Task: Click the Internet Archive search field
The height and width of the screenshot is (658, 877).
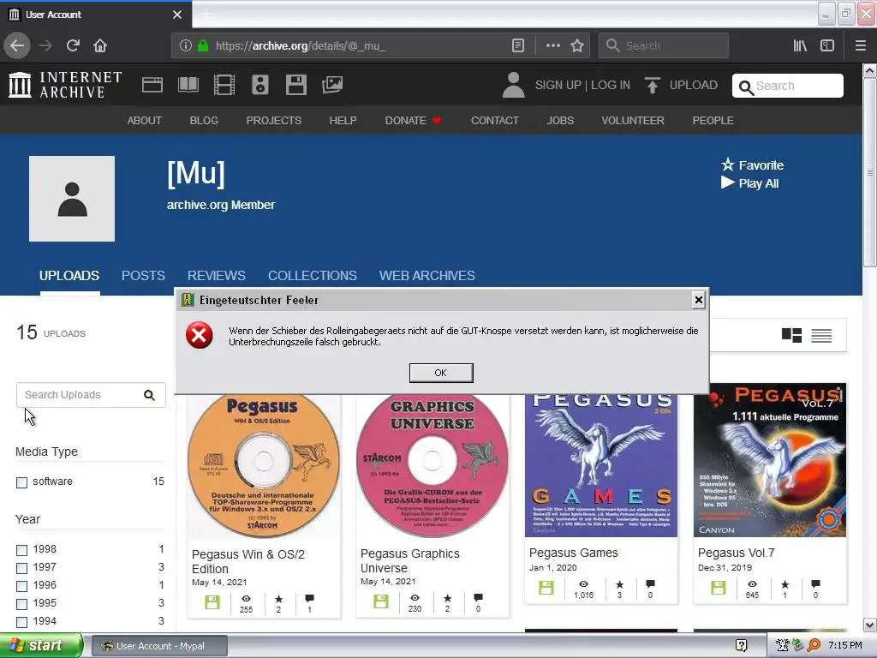Action: (788, 86)
